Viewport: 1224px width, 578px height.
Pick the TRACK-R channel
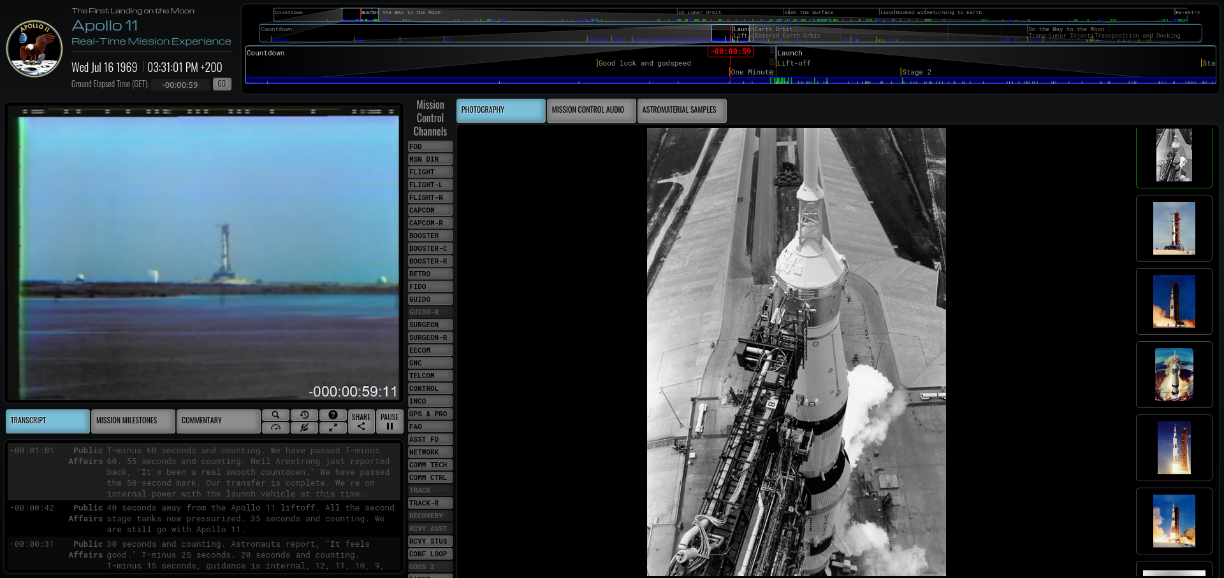coord(430,503)
